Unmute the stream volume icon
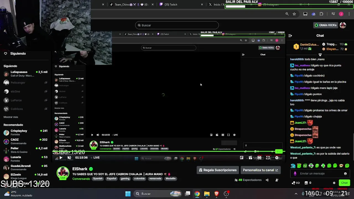This screenshot has height=199, width=354. 69,158
